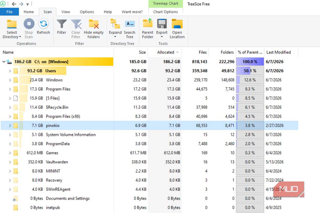Image resolution: width=320 pixels, height=213 pixels.
Task: Click the Vaultwarden folder icon
Action: 16,162
